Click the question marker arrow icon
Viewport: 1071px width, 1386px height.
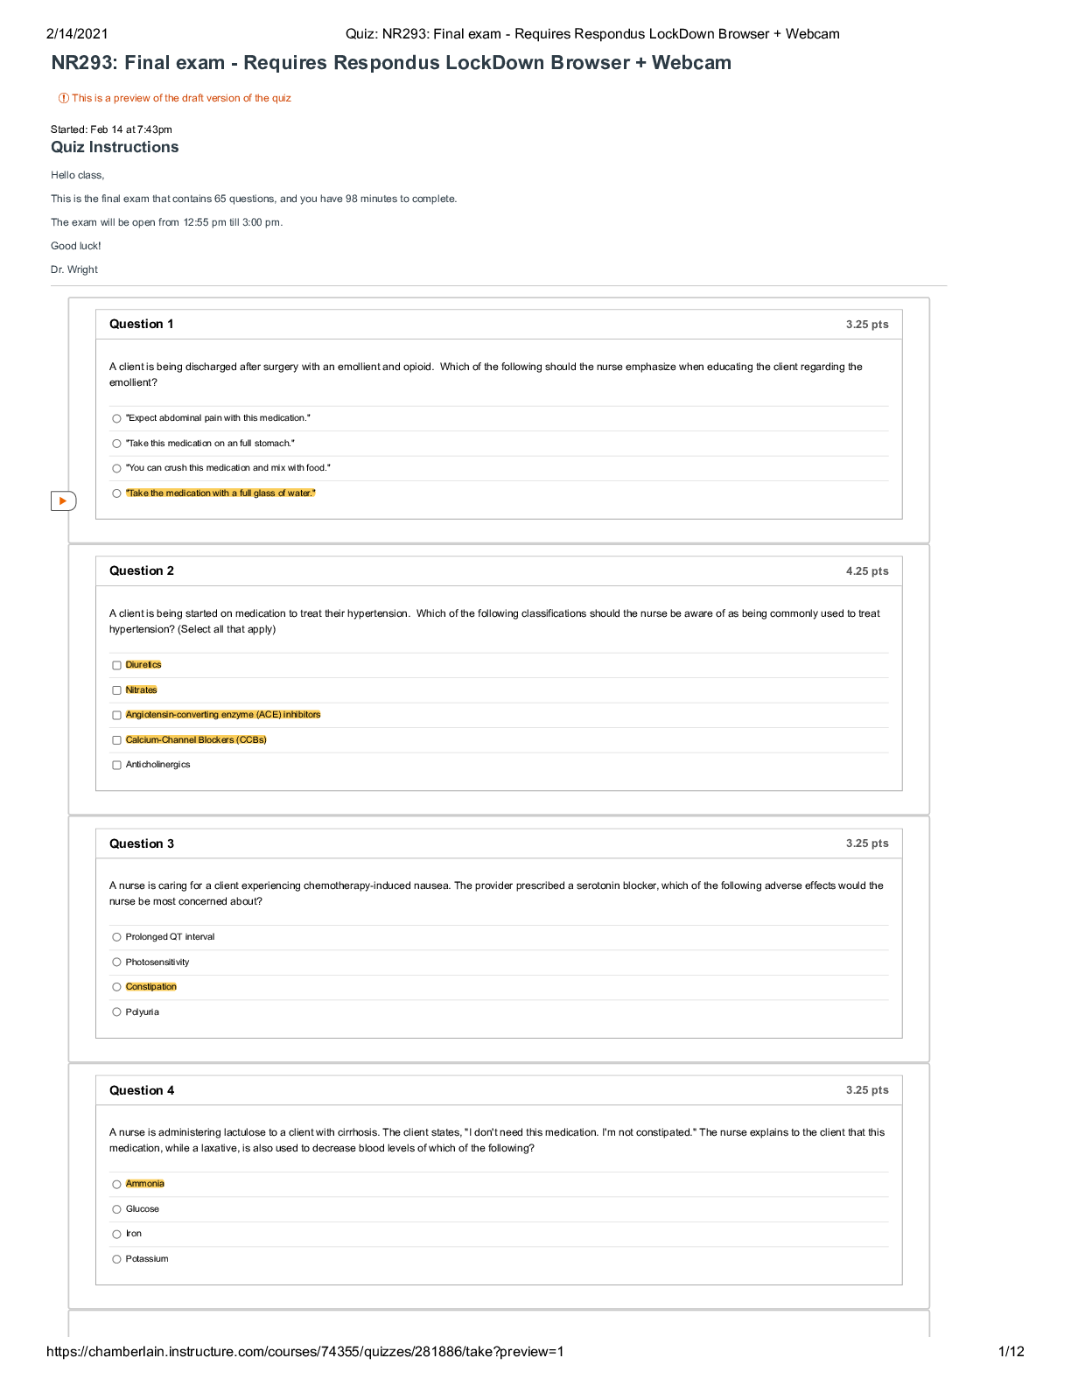[63, 501]
